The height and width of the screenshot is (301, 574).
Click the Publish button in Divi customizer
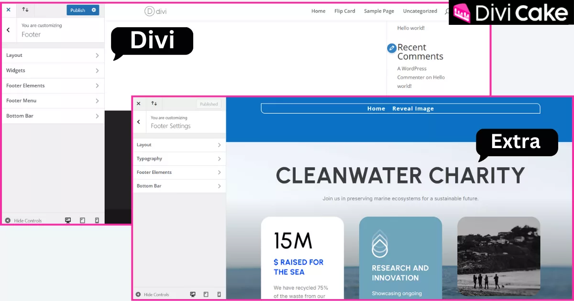(77, 10)
